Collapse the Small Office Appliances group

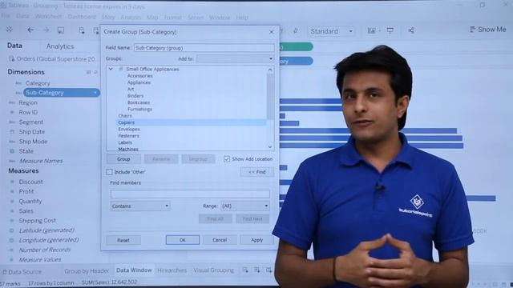point(111,69)
